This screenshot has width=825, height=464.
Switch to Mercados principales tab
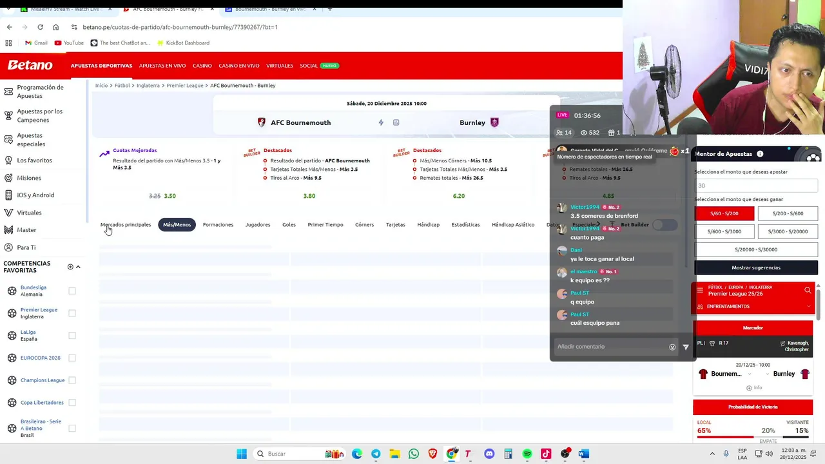(126, 224)
